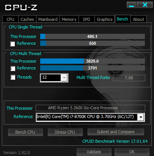The image size is (154, 156).
Task: Show the About tab
Action: [x=138, y=19]
